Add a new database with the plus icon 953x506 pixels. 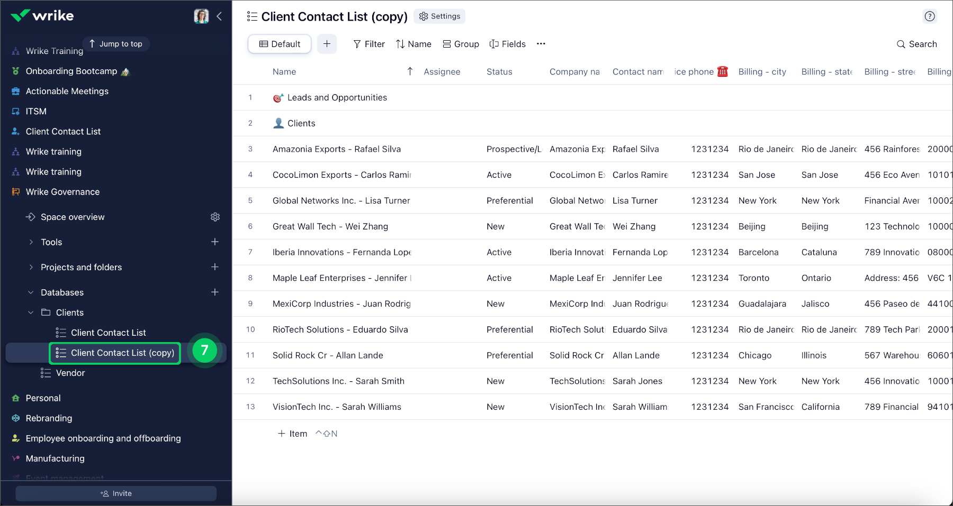[215, 292]
